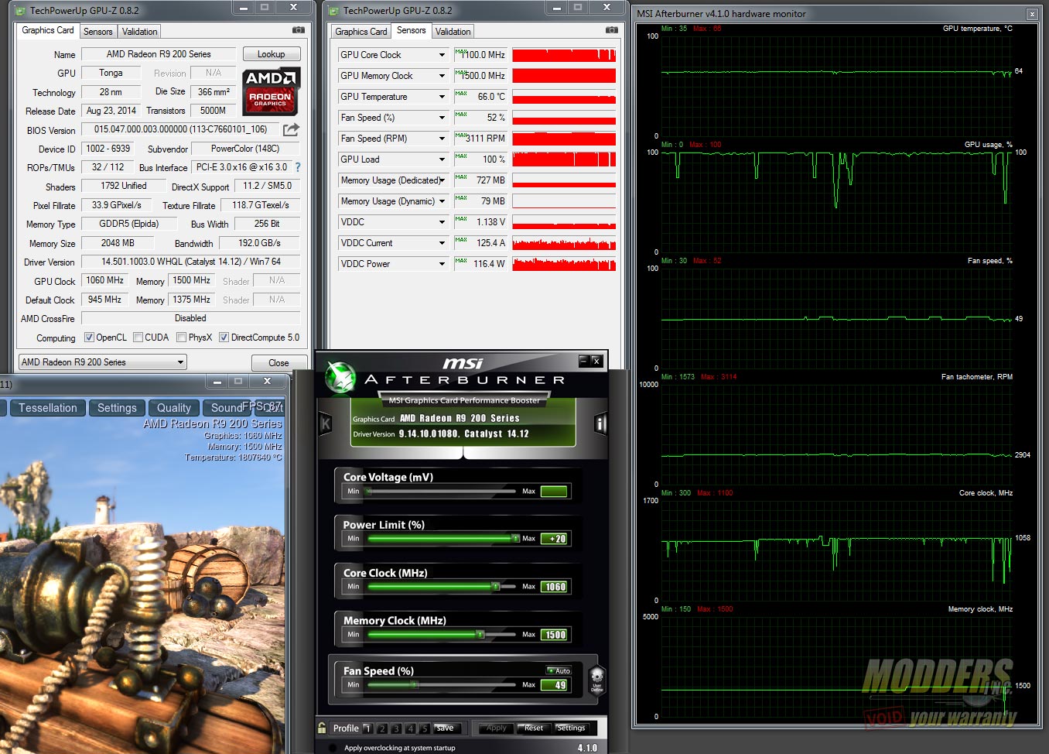Click GPU-Z title bar app icon in left window
Screen dimensions: 1049x754
[21, 11]
